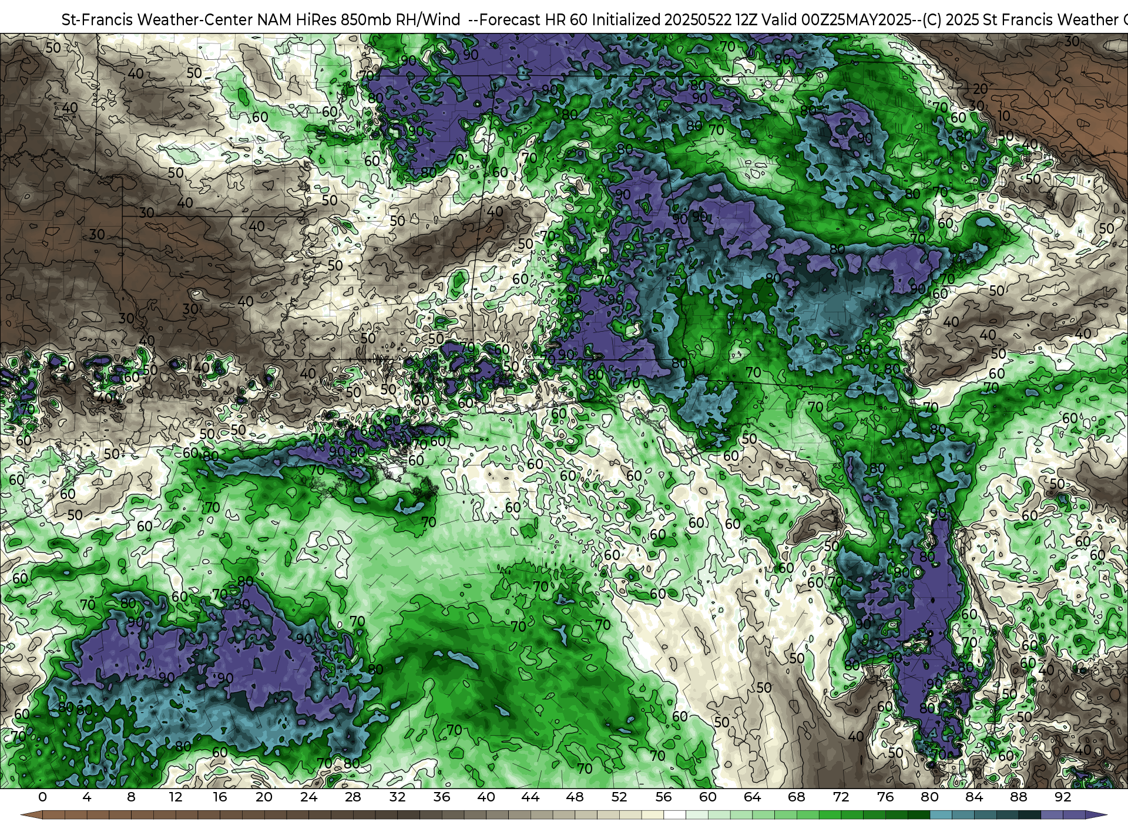The height and width of the screenshot is (822, 1128).
Task: Click the "(C) 2025 St Francis Weather" copyright text
Action: click(x=1020, y=20)
